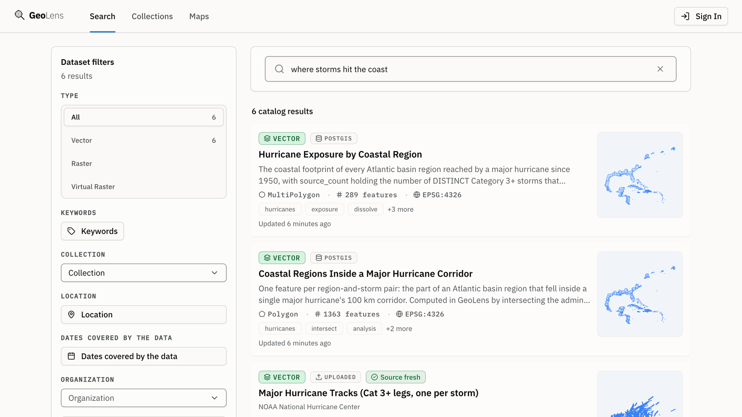The width and height of the screenshot is (742, 417).
Task: Click the Source fresh status badge
Action: click(396, 377)
